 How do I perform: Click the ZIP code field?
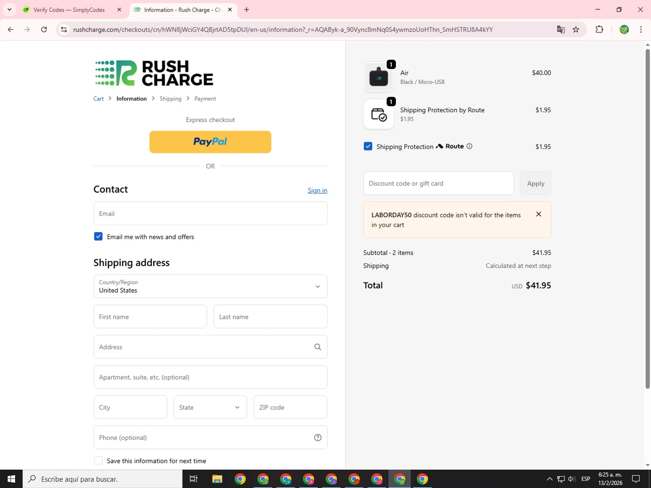(290, 407)
